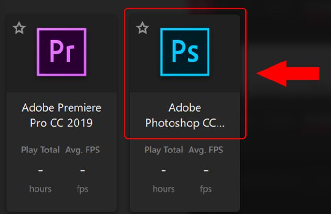The height and width of the screenshot is (214, 331).
Task: Select the "hours" unit on Premiere card
Action: pos(40,189)
